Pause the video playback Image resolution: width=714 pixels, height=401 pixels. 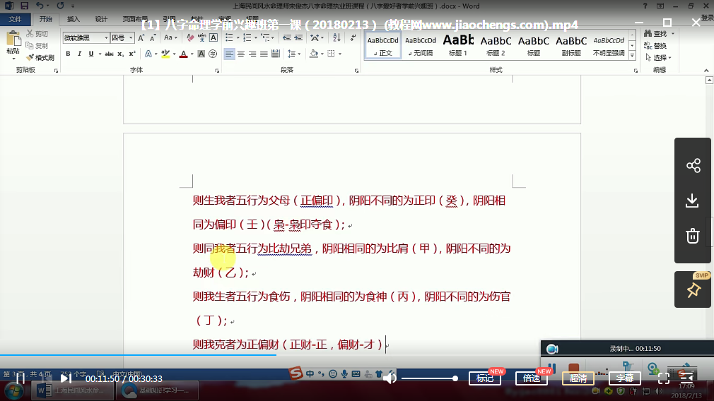click(x=21, y=378)
